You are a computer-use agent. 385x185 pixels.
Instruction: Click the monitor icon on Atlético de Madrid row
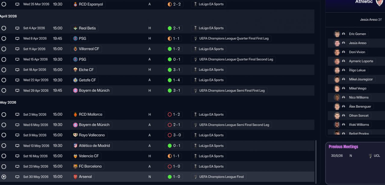coord(17,146)
